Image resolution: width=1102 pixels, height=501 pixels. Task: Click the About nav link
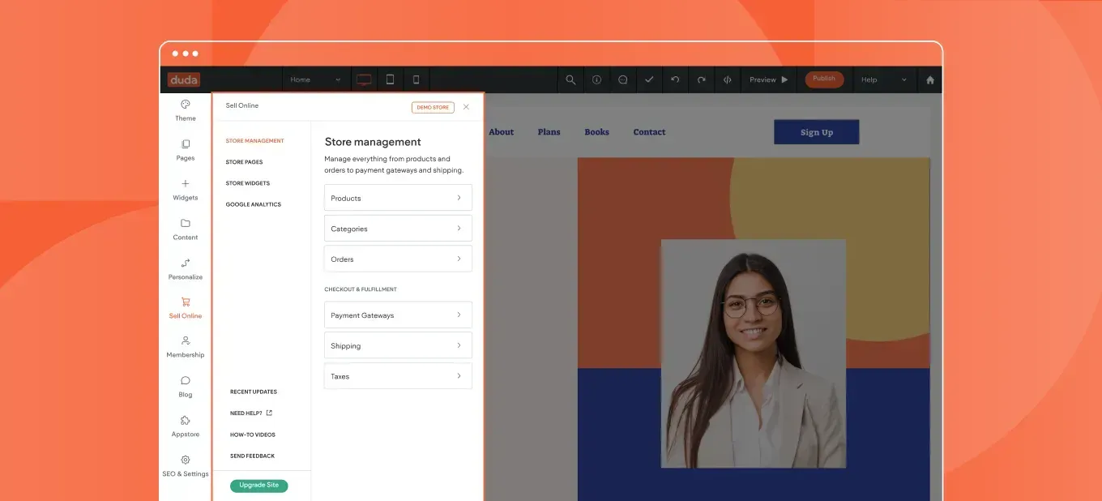(x=501, y=132)
